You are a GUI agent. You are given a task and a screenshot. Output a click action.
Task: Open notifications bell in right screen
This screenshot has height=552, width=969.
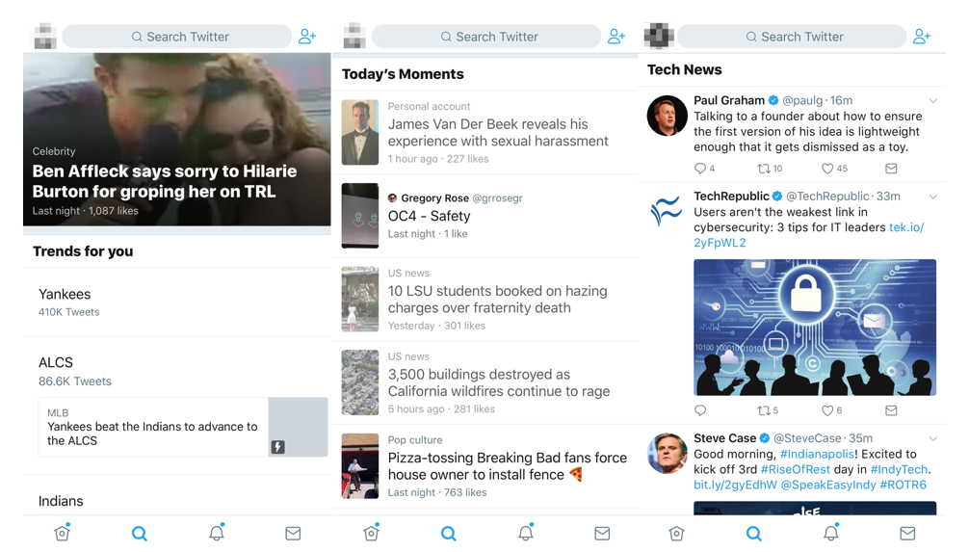831,532
